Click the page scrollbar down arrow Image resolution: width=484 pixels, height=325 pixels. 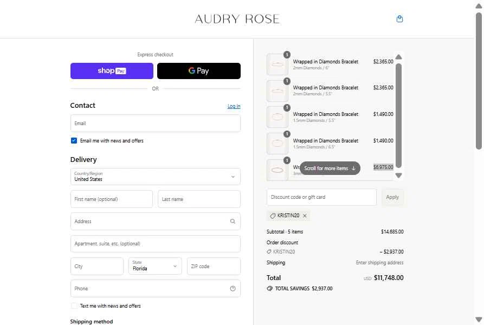tap(479, 319)
